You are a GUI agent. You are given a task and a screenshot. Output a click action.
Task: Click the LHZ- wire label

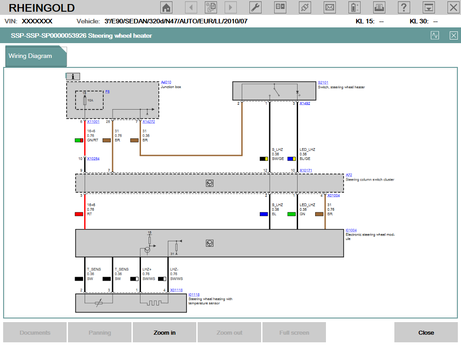point(174,270)
